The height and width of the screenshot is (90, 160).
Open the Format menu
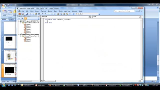tap(43, 11)
